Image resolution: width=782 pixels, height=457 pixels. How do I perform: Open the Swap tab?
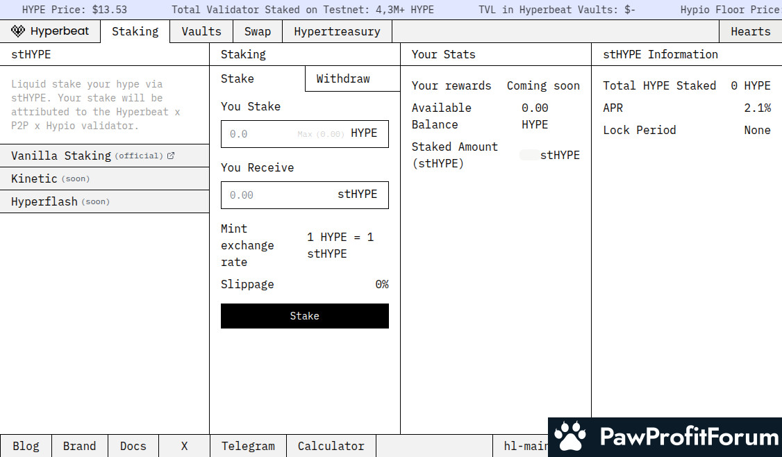258,31
